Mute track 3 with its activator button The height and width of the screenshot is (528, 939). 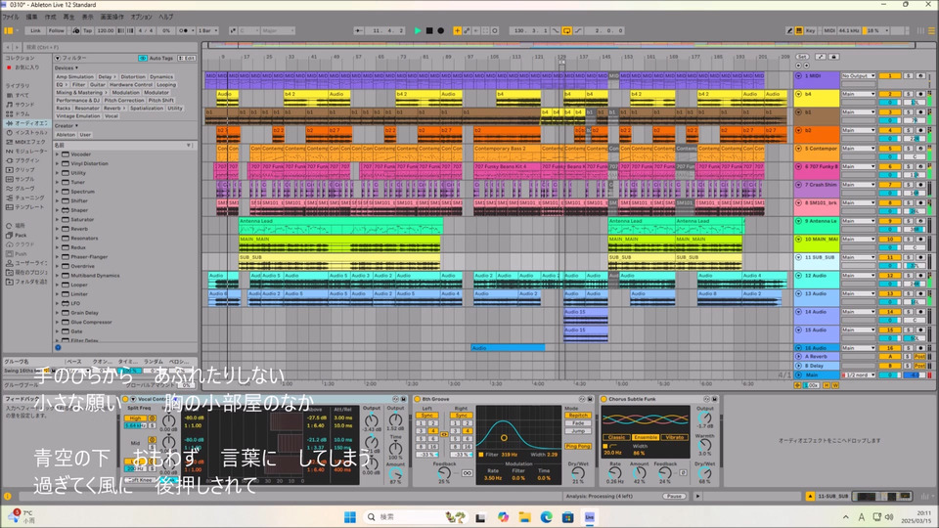[x=890, y=111]
